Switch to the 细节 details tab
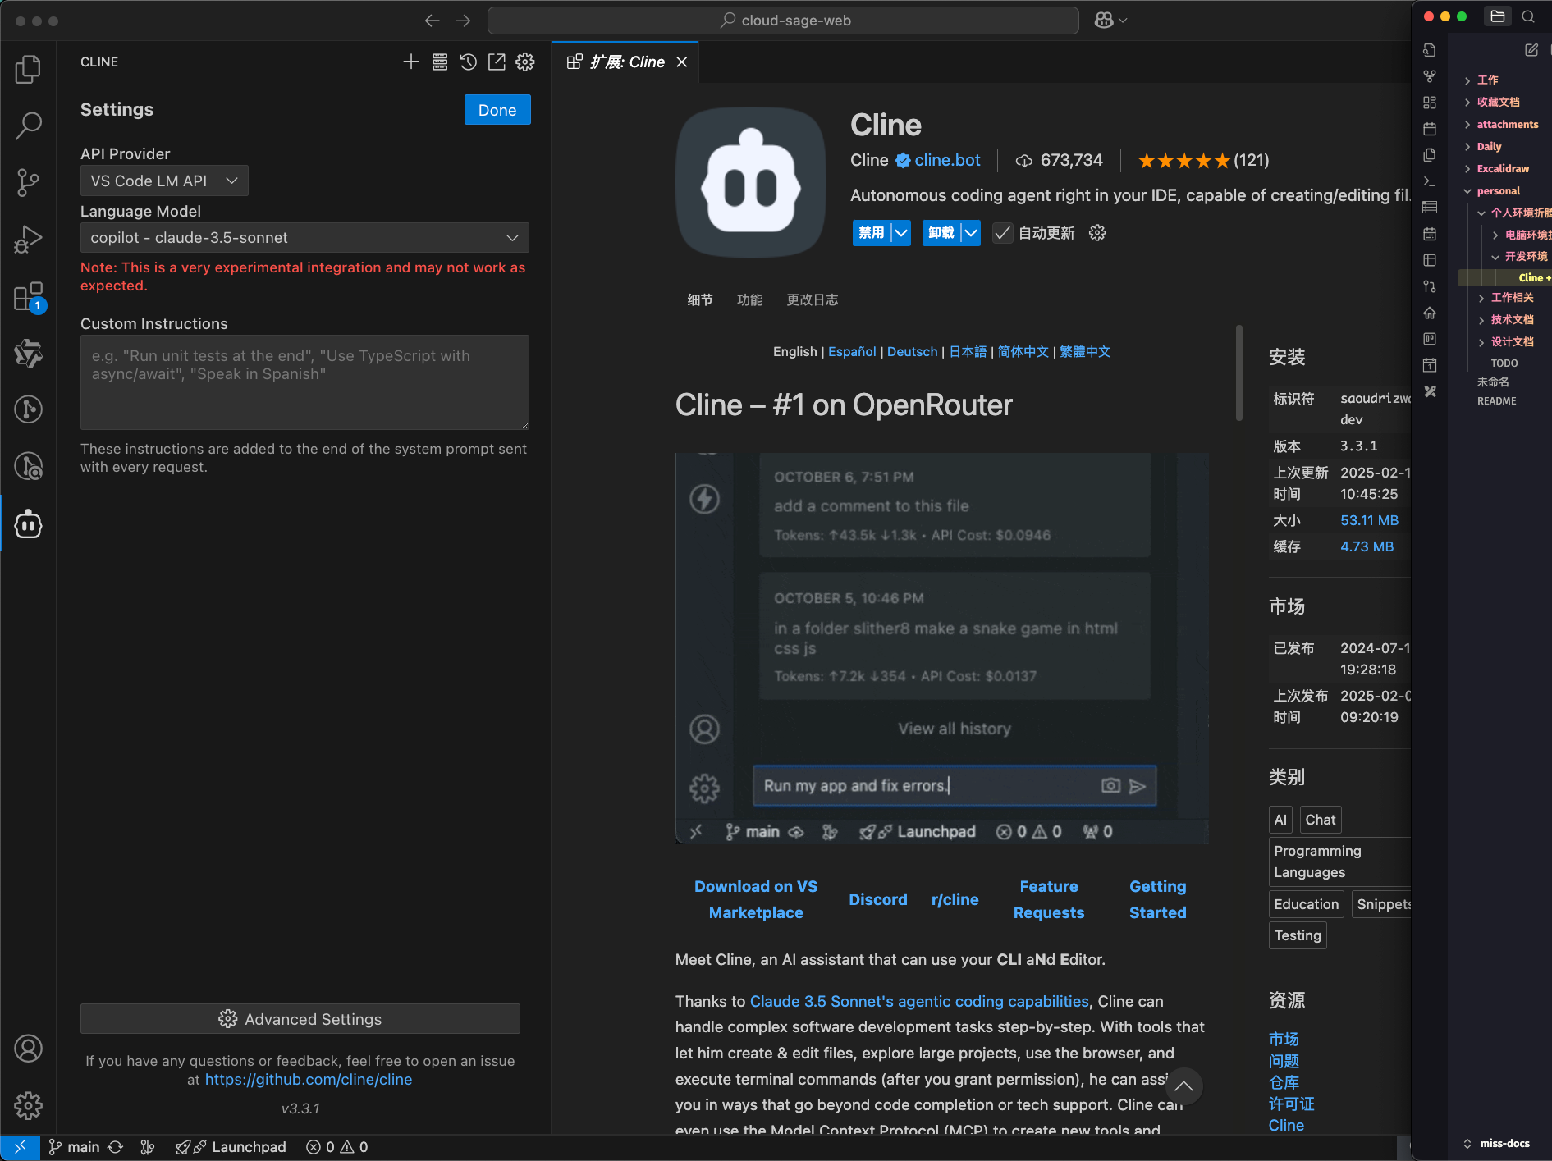 coord(700,300)
